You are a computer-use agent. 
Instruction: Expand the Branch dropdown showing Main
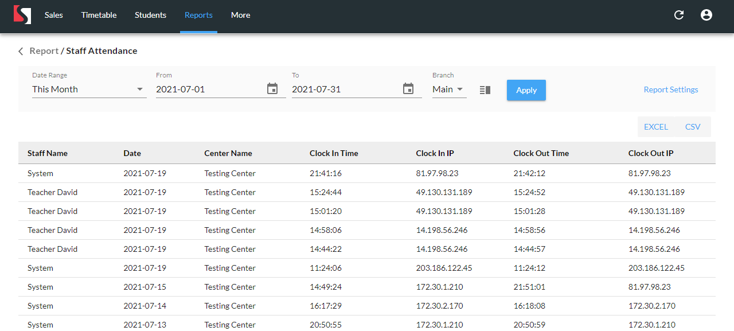click(x=449, y=89)
